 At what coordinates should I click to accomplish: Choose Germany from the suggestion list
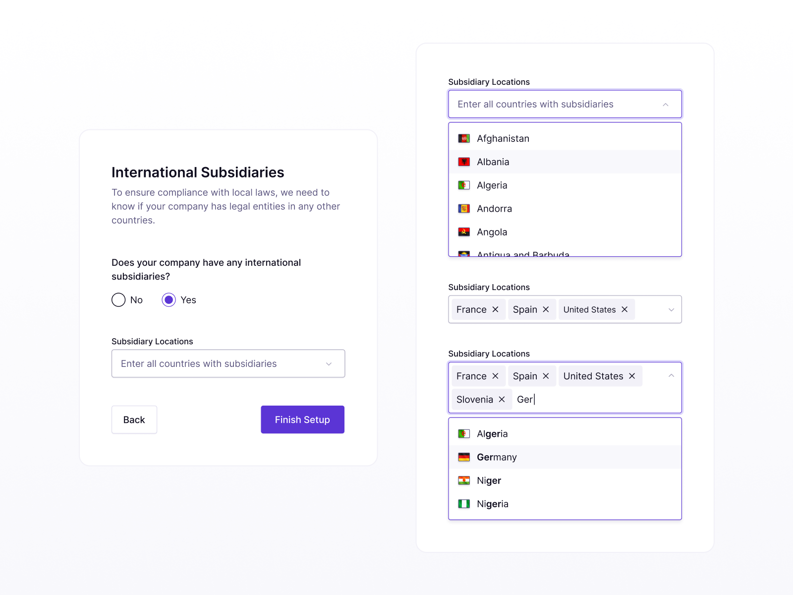pos(497,457)
